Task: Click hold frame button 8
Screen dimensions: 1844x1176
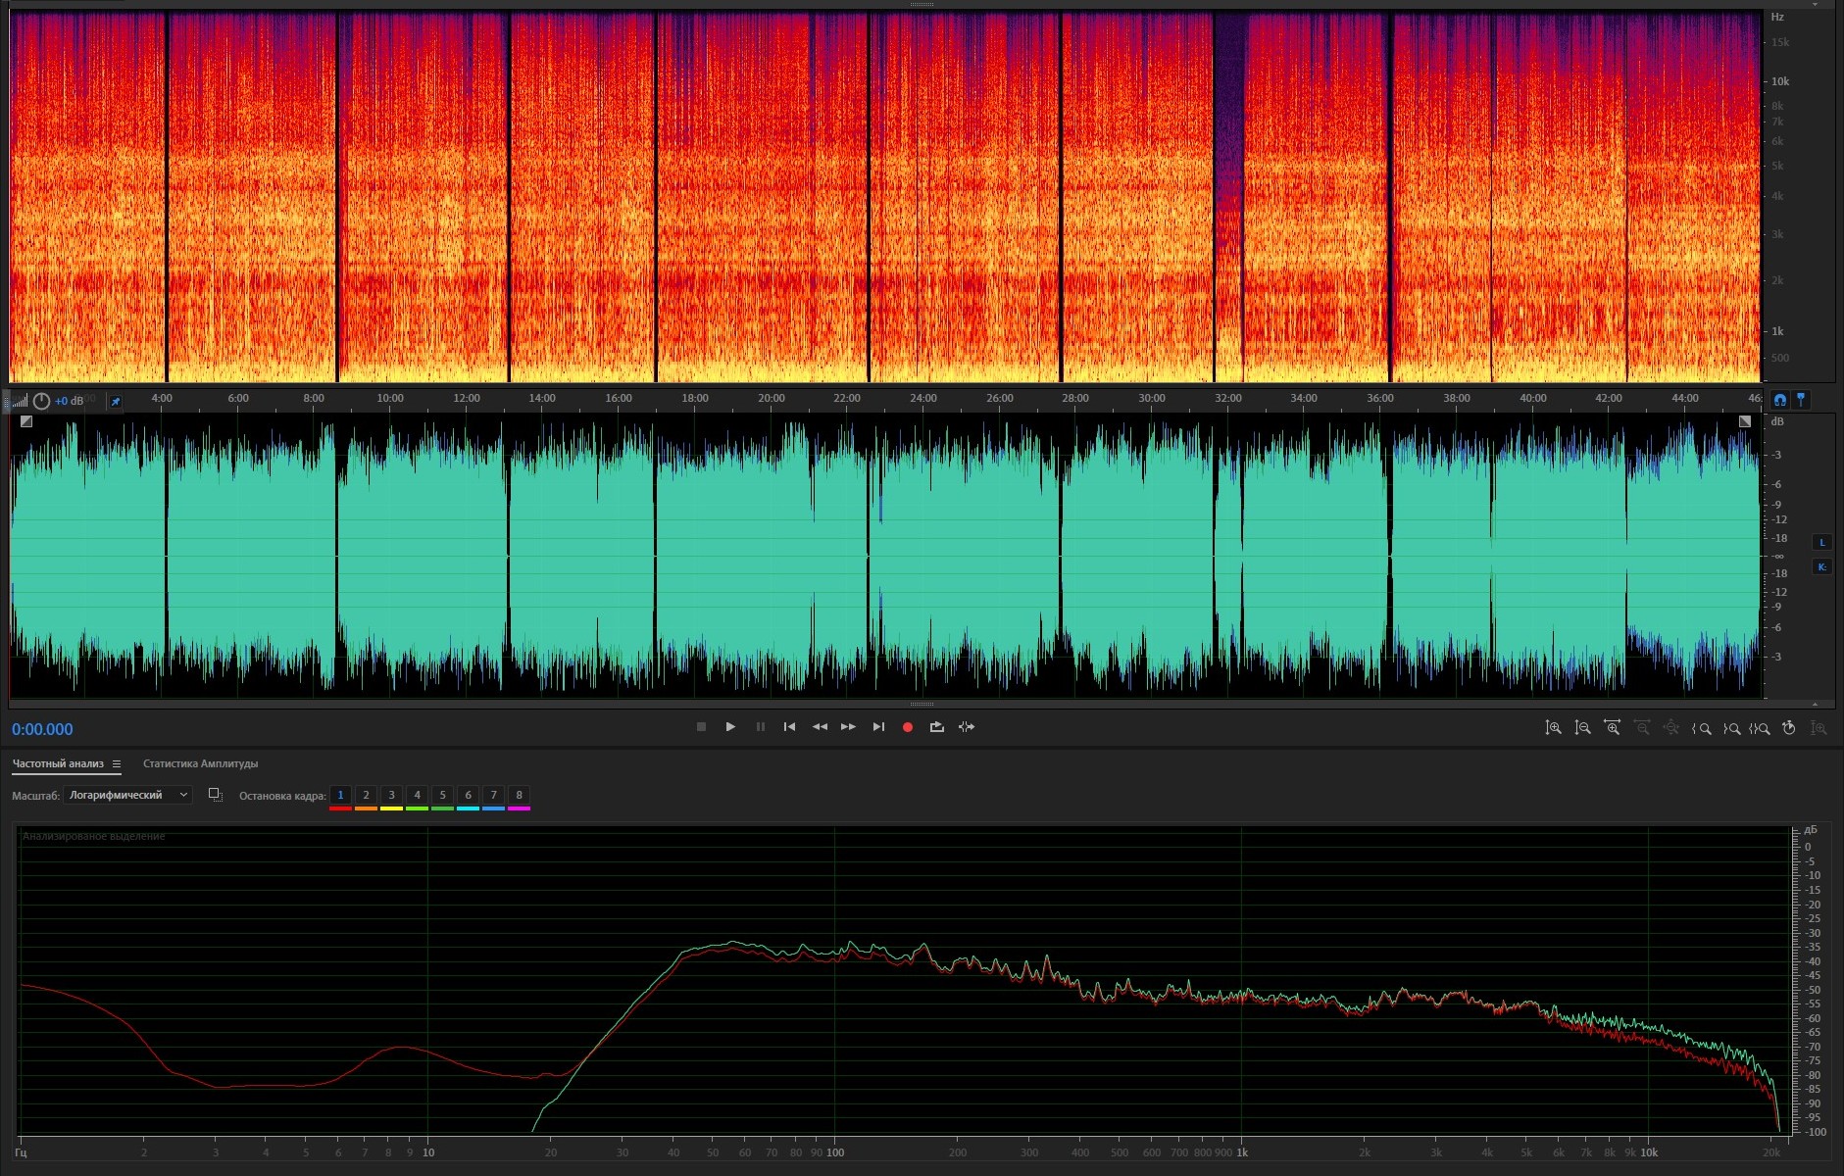Action: pos(519,795)
